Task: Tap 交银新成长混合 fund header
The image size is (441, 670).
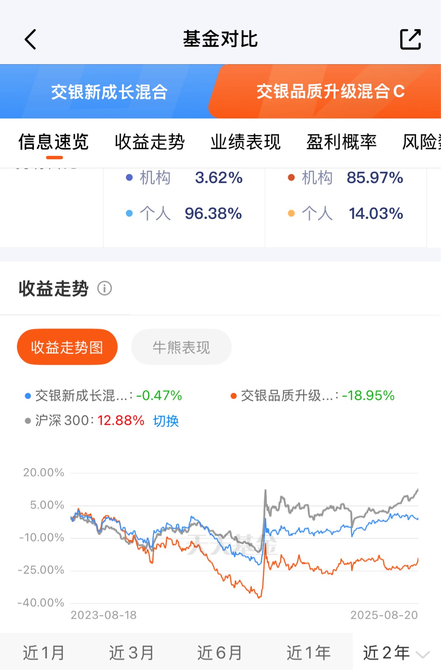Action: coord(109,92)
